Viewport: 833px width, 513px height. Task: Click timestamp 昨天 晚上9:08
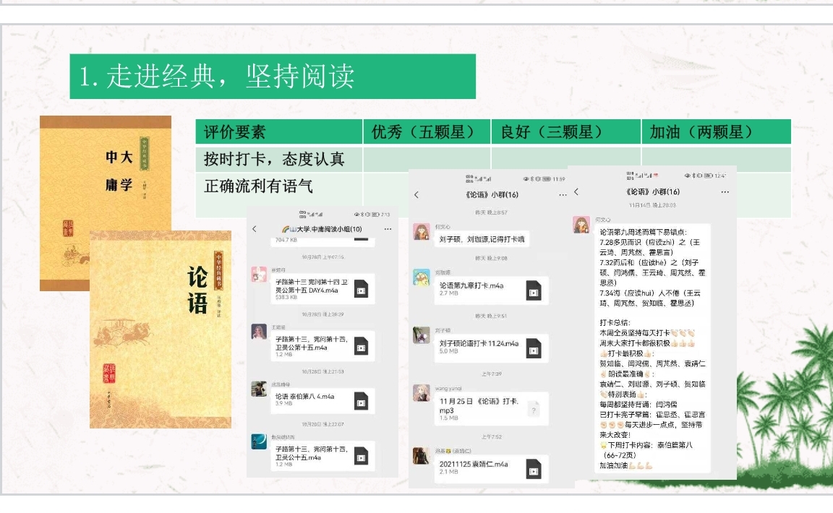(x=492, y=258)
